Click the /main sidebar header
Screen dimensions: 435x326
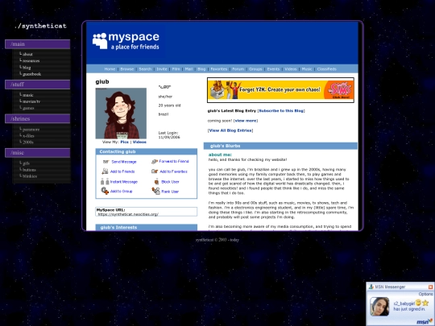coord(37,44)
